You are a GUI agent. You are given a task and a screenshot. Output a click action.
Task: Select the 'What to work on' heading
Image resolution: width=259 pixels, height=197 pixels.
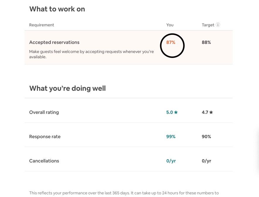57,9
